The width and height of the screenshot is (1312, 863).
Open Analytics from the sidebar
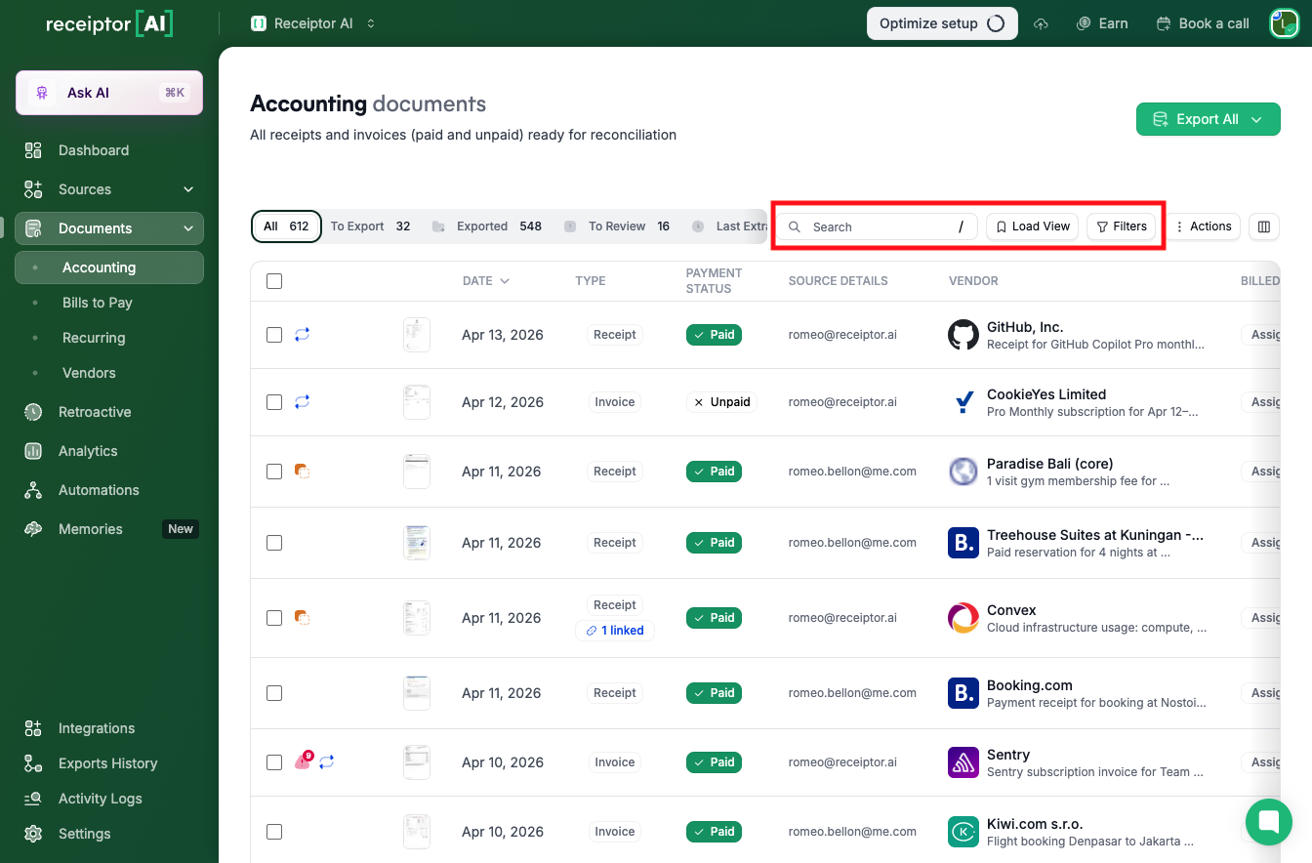pos(88,451)
